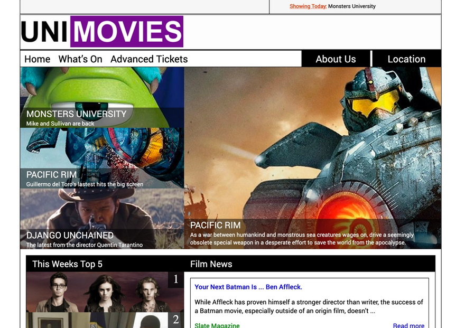Open 'Your Next Batman Is ... Ben Affleck' headline
This screenshot has width=465, height=328.
click(x=248, y=287)
